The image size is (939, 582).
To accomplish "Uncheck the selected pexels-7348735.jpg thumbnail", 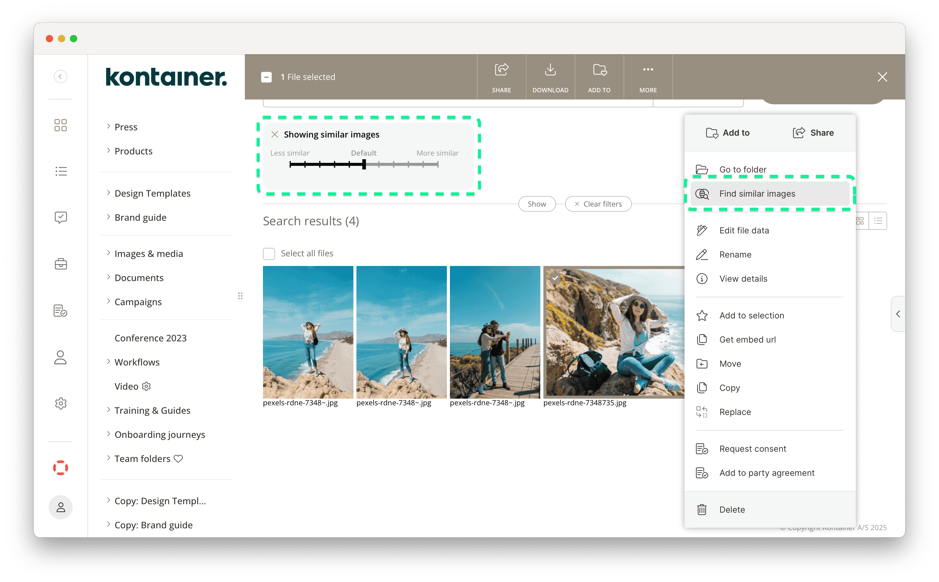I will 555,277.
